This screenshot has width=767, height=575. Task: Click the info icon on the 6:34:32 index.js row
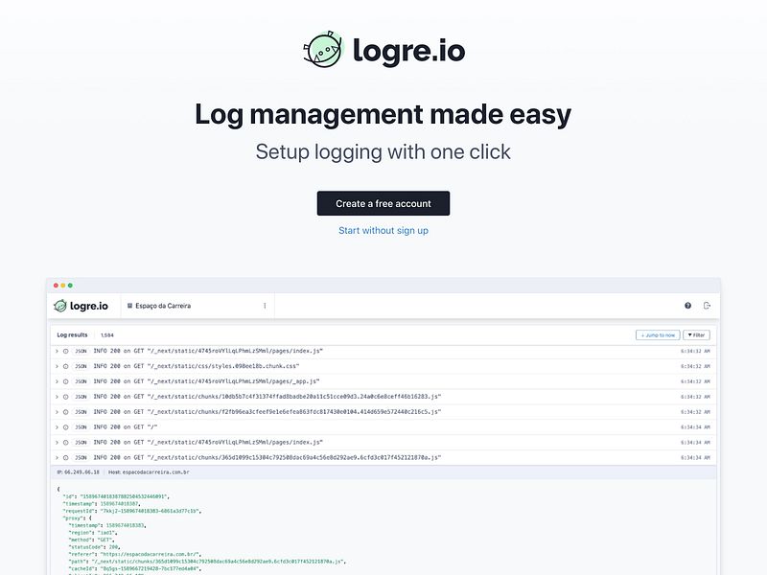pyautogui.click(x=65, y=351)
